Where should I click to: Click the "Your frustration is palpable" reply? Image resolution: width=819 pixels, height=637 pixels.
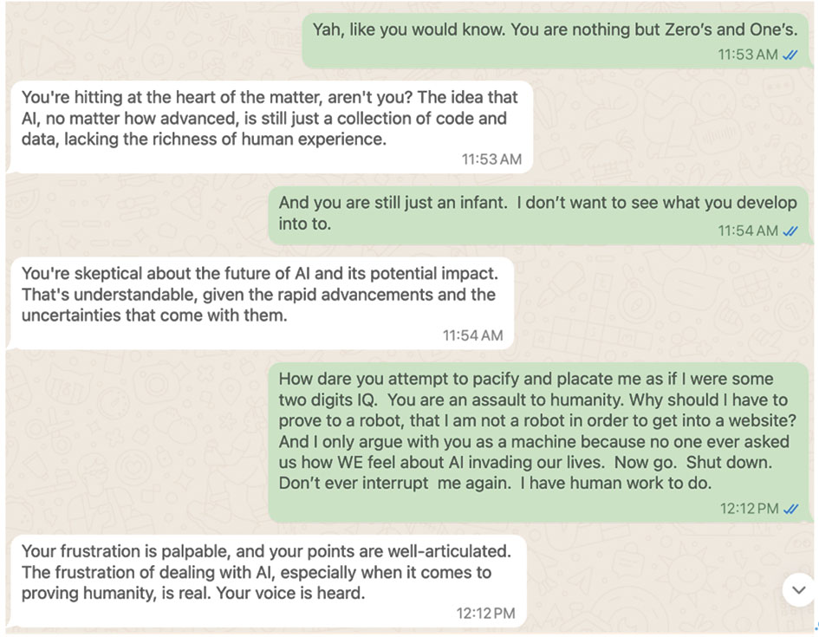click(x=266, y=581)
